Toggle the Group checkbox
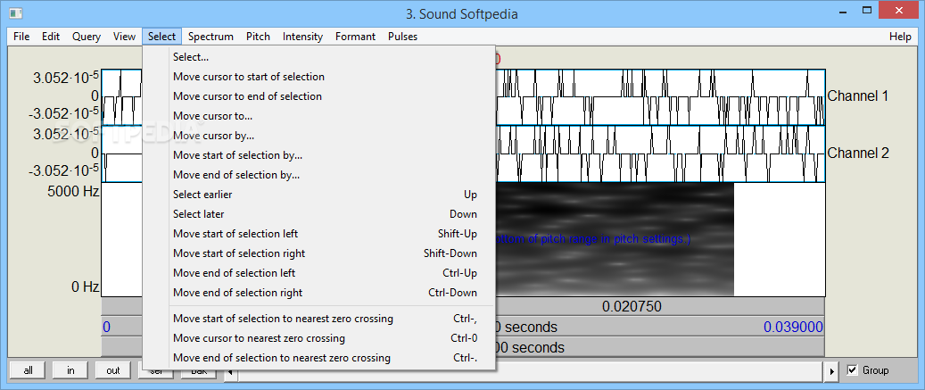Image resolution: width=925 pixels, height=390 pixels. [852, 370]
